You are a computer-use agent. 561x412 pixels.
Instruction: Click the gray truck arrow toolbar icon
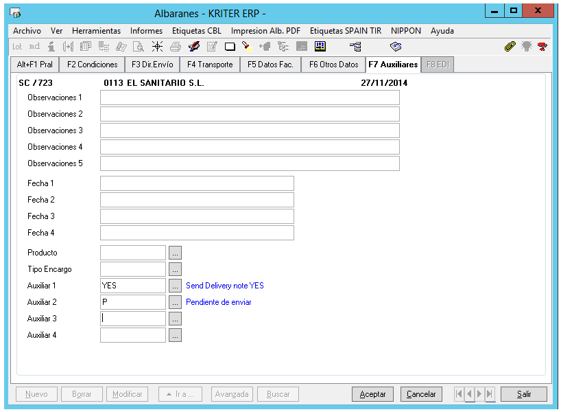[x=265, y=47]
